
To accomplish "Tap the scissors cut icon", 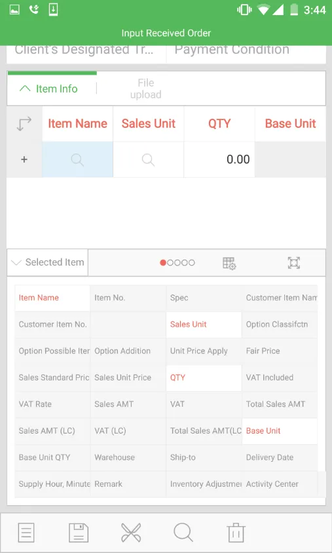I will (131, 532).
